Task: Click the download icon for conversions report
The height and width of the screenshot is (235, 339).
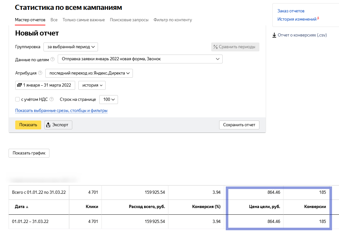Action: click(x=274, y=35)
